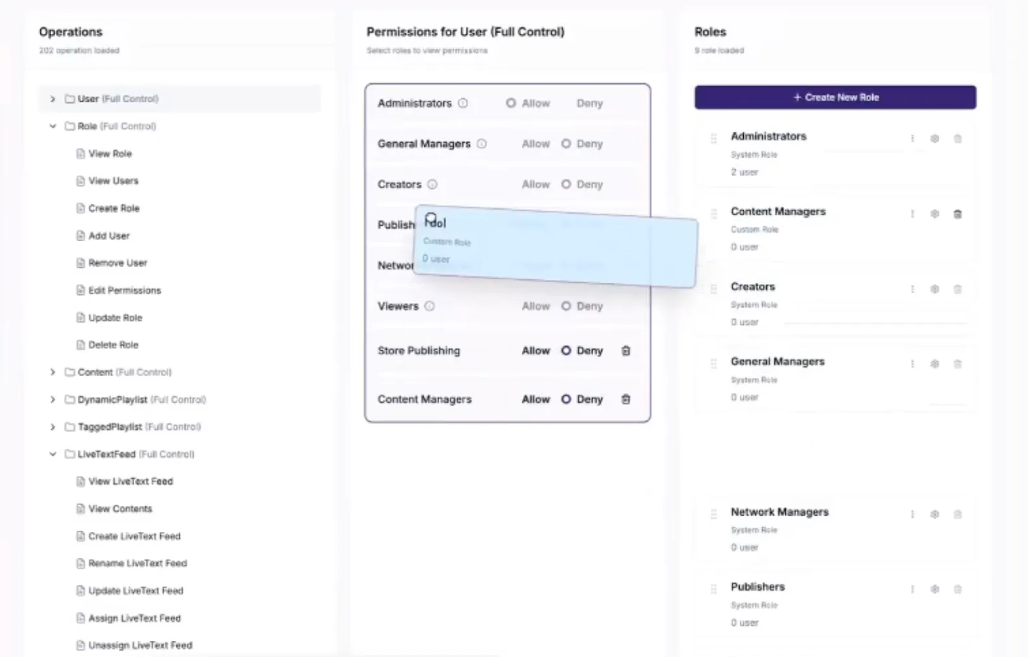Select the Deny radio for General Managers
The height and width of the screenshot is (657, 1028).
tap(566, 144)
